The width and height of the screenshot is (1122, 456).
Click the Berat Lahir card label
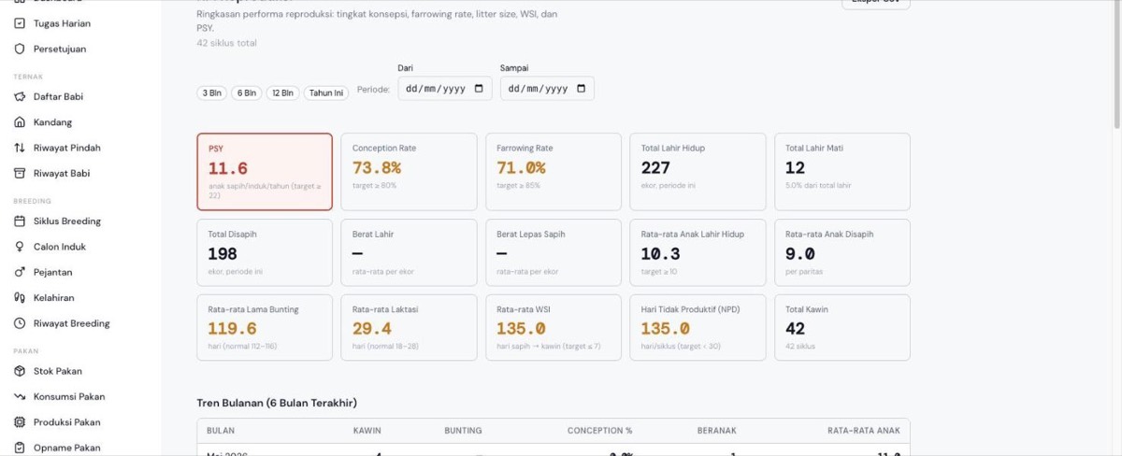(373, 235)
